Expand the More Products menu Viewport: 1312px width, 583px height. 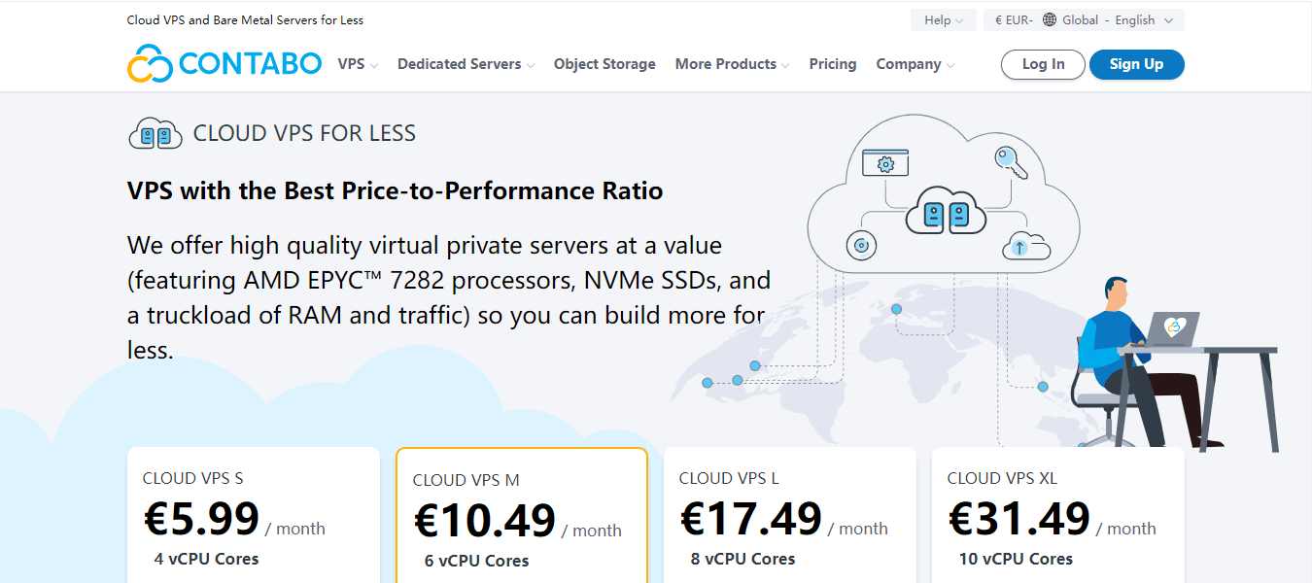[x=732, y=64]
